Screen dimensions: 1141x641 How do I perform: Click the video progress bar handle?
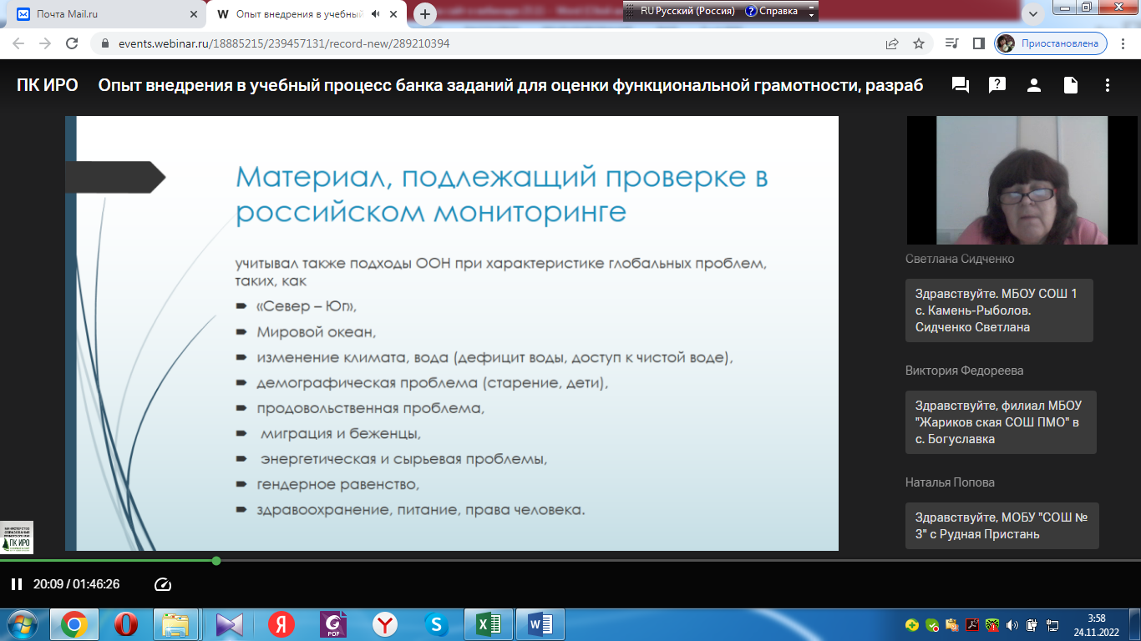click(x=216, y=561)
